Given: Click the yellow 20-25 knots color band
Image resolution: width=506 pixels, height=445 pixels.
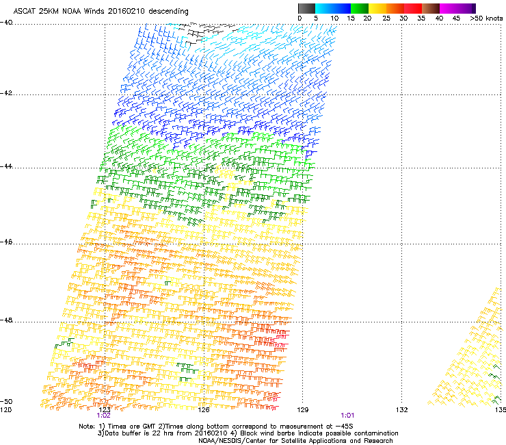Looking at the screenshot, I should (377, 8).
